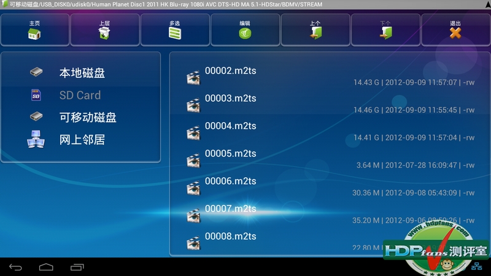The width and height of the screenshot is (491, 276).
Task: Click the 下个 next button
Action: pos(385,30)
